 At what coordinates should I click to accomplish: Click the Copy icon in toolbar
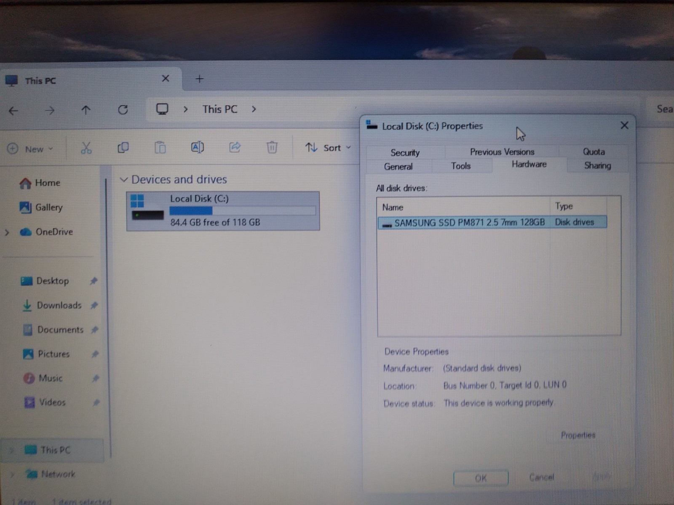pos(123,147)
